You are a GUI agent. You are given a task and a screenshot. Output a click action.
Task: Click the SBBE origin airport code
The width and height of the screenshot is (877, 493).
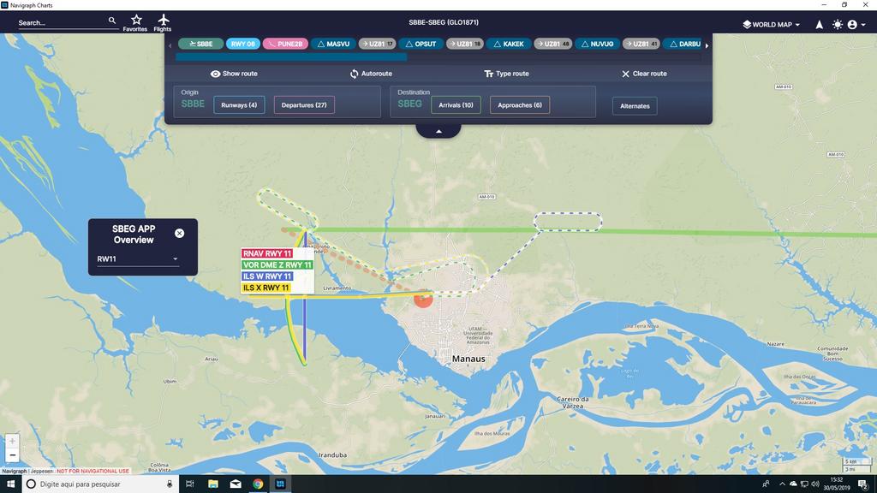[x=193, y=104]
